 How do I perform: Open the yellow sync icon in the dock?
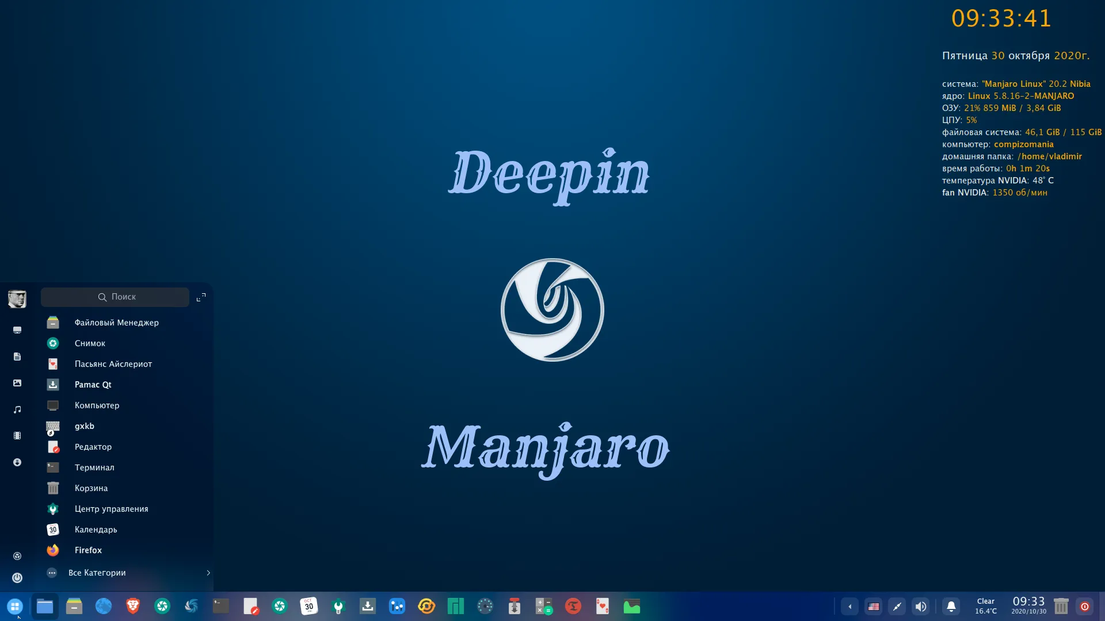(426, 606)
